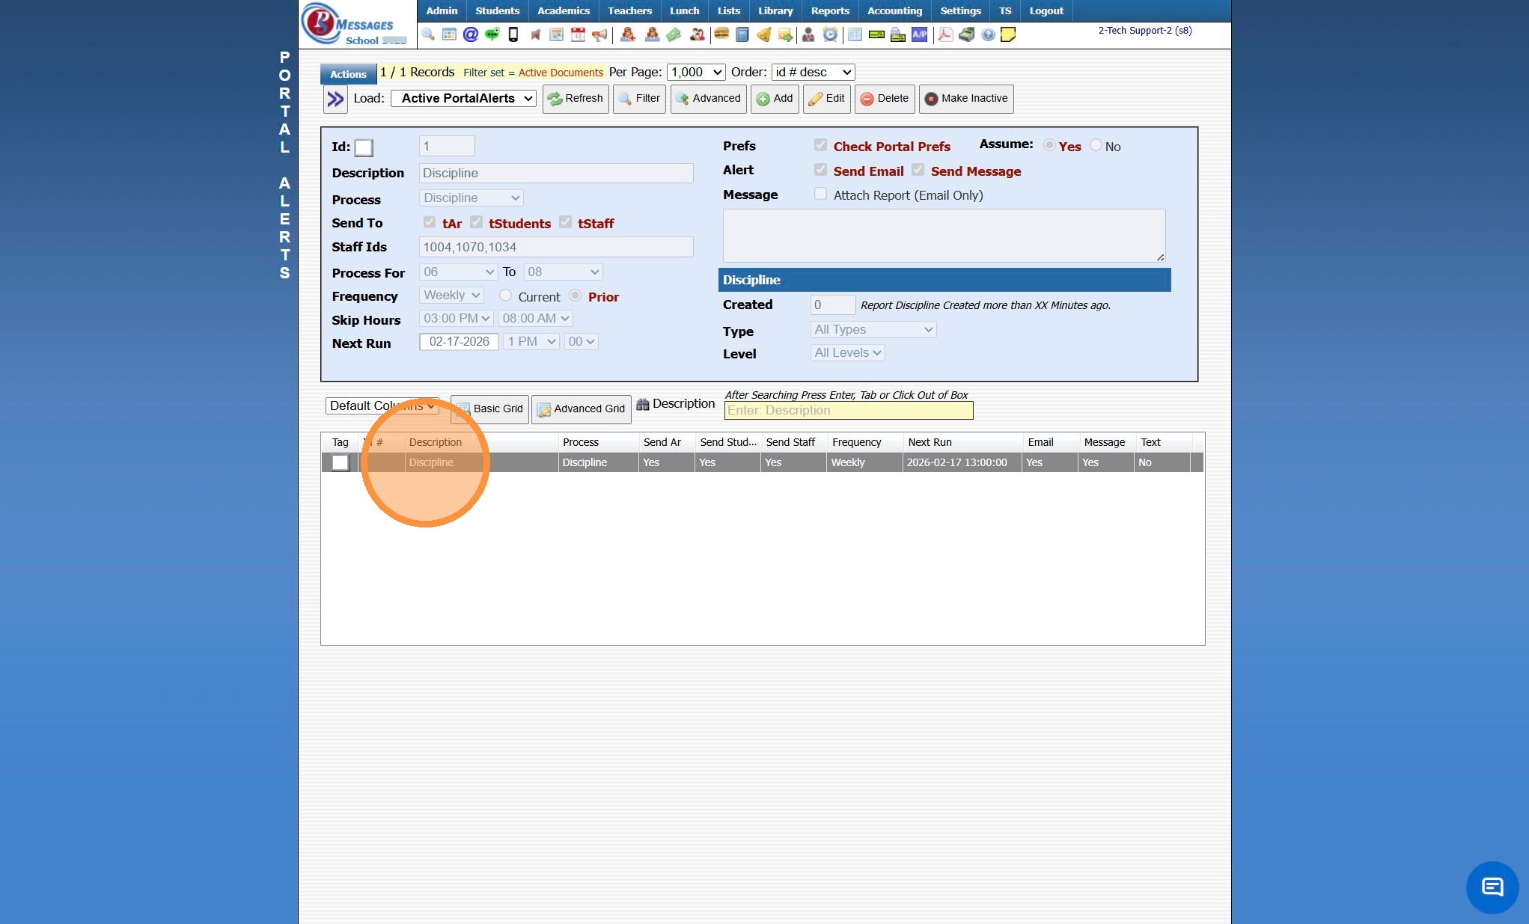Click the Enter Description search field
1529x924 pixels.
tap(848, 410)
